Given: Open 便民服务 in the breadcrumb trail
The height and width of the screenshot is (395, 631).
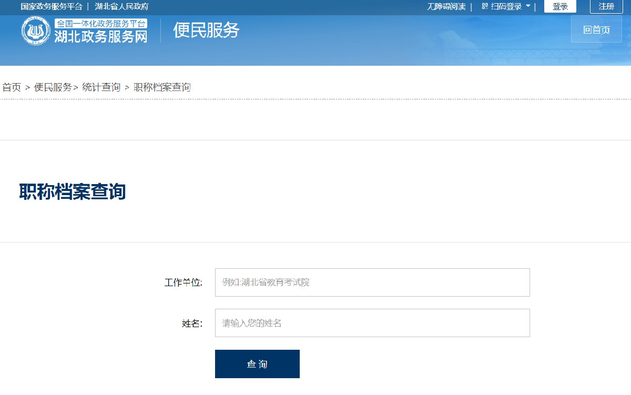Looking at the screenshot, I should (x=53, y=87).
